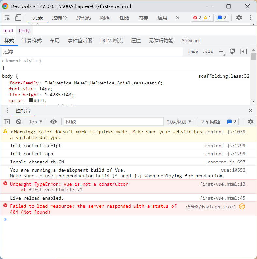257x259 pixels.
Task: Open the :5500/favicon.ico:1 link
Action: click(211, 207)
